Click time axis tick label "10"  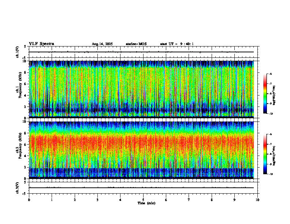pyautogui.click(x=257, y=200)
